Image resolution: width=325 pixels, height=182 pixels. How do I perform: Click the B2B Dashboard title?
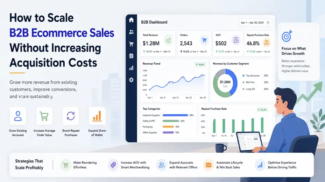[154, 22]
